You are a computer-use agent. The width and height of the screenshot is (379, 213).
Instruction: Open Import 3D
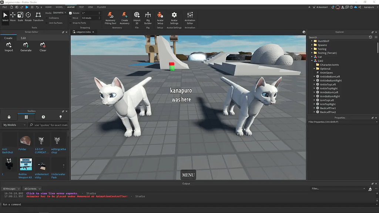[137, 18]
